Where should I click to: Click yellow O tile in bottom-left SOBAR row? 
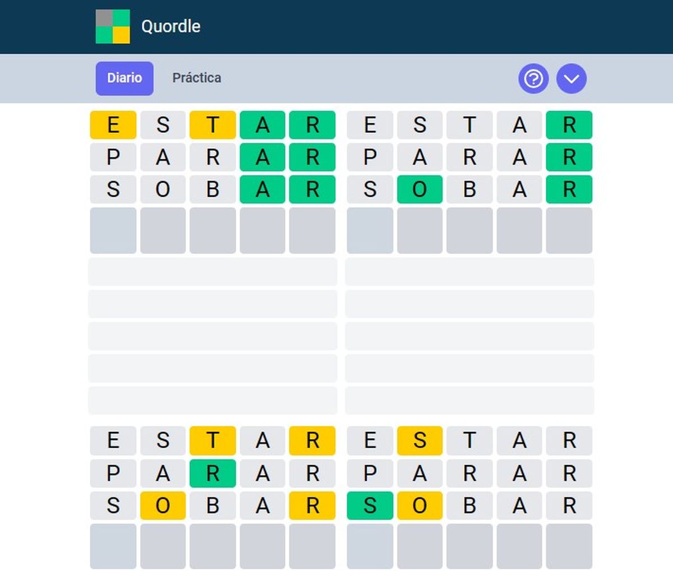(x=163, y=506)
